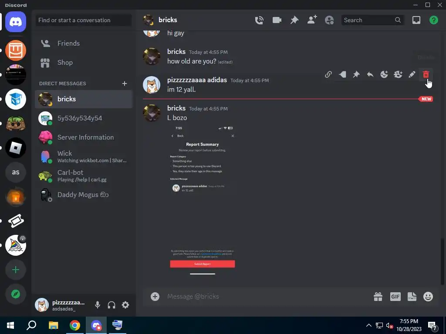Deafen audio with the headphones icon
This screenshot has height=334, width=446.
pos(111,305)
